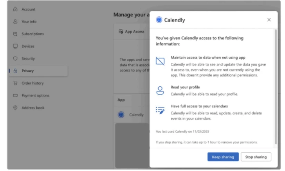Click the Address book location icon

[15, 108]
